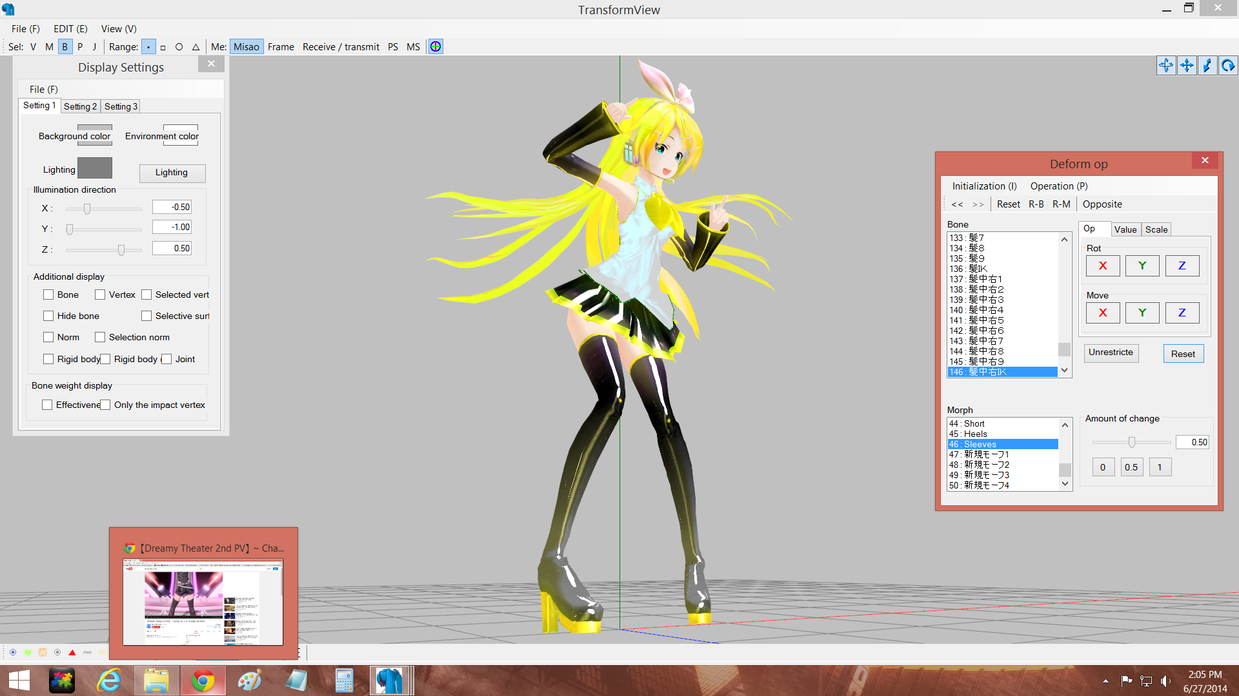
Task: Click the Rot X axis button
Action: (1103, 266)
